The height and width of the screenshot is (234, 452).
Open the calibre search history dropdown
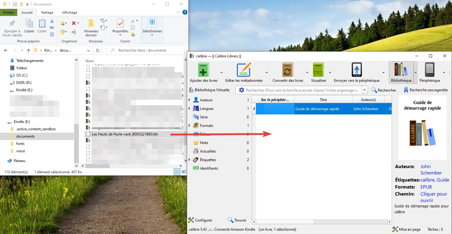(364, 90)
